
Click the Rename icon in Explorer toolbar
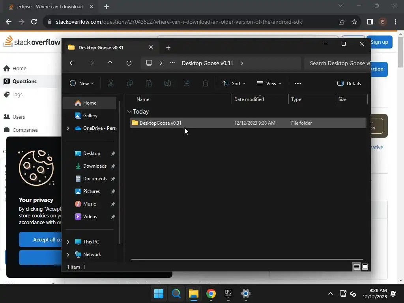167,83
